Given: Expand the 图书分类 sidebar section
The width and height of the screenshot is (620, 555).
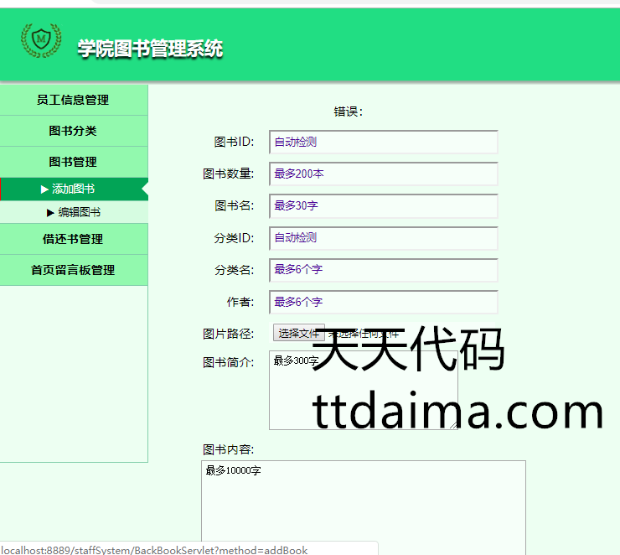Looking at the screenshot, I should click(73, 131).
